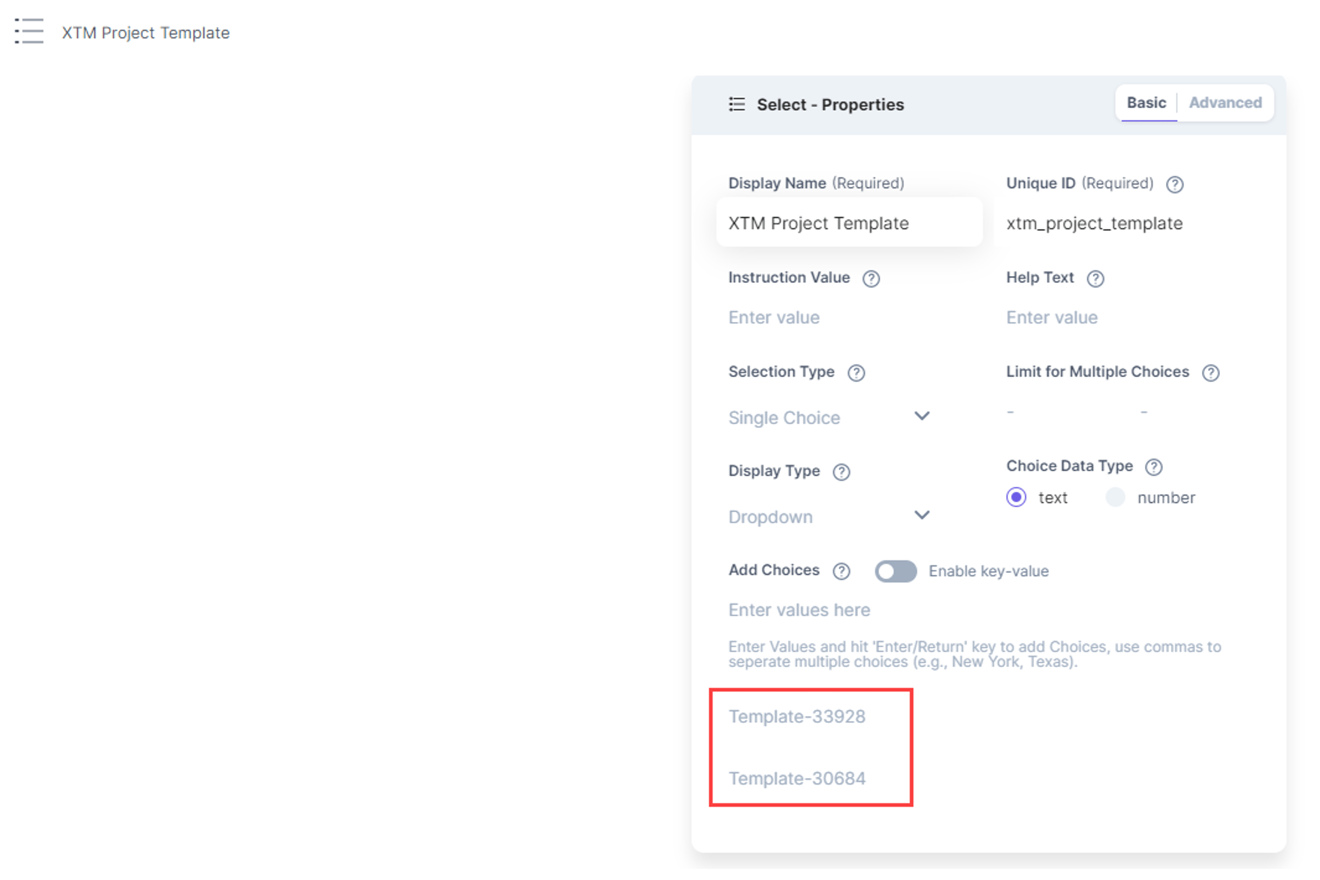Click the list icon beside XTM Project Template

[29, 31]
